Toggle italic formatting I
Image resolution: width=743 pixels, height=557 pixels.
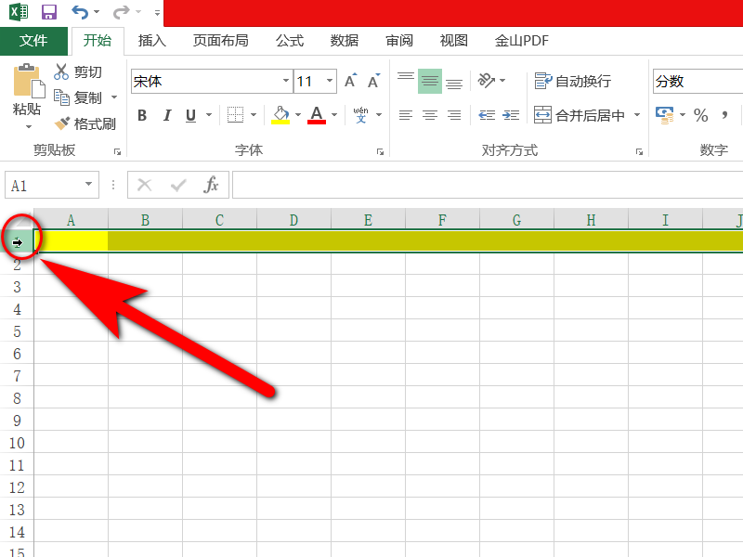(167, 115)
